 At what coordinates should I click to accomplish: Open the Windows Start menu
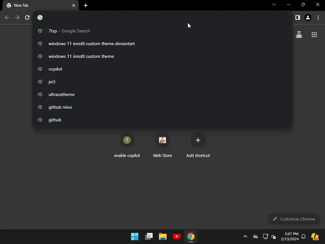tap(135, 236)
